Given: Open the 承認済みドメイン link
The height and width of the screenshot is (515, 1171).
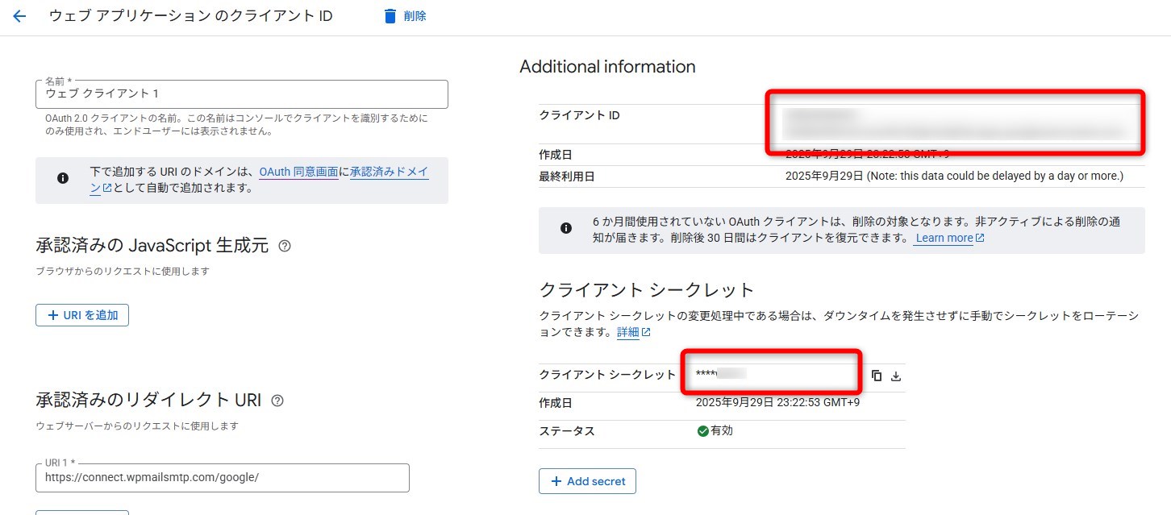Looking at the screenshot, I should [x=389, y=172].
